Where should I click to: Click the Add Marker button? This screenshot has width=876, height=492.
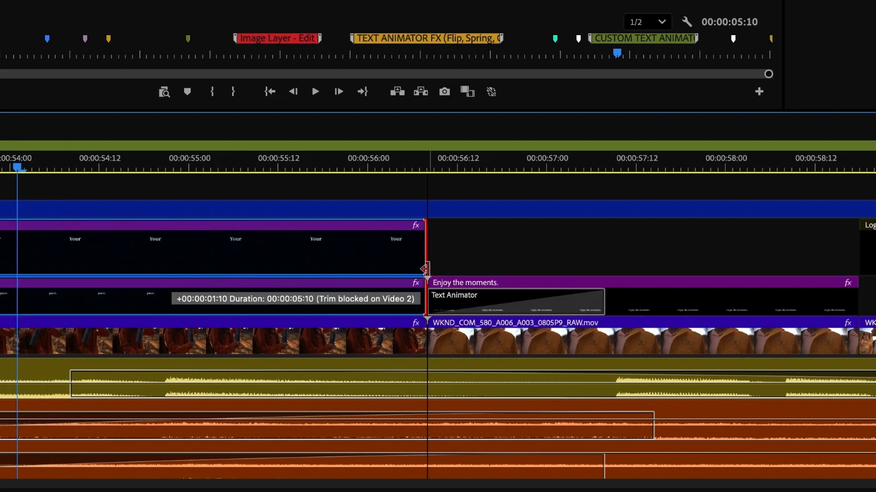click(187, 92)
